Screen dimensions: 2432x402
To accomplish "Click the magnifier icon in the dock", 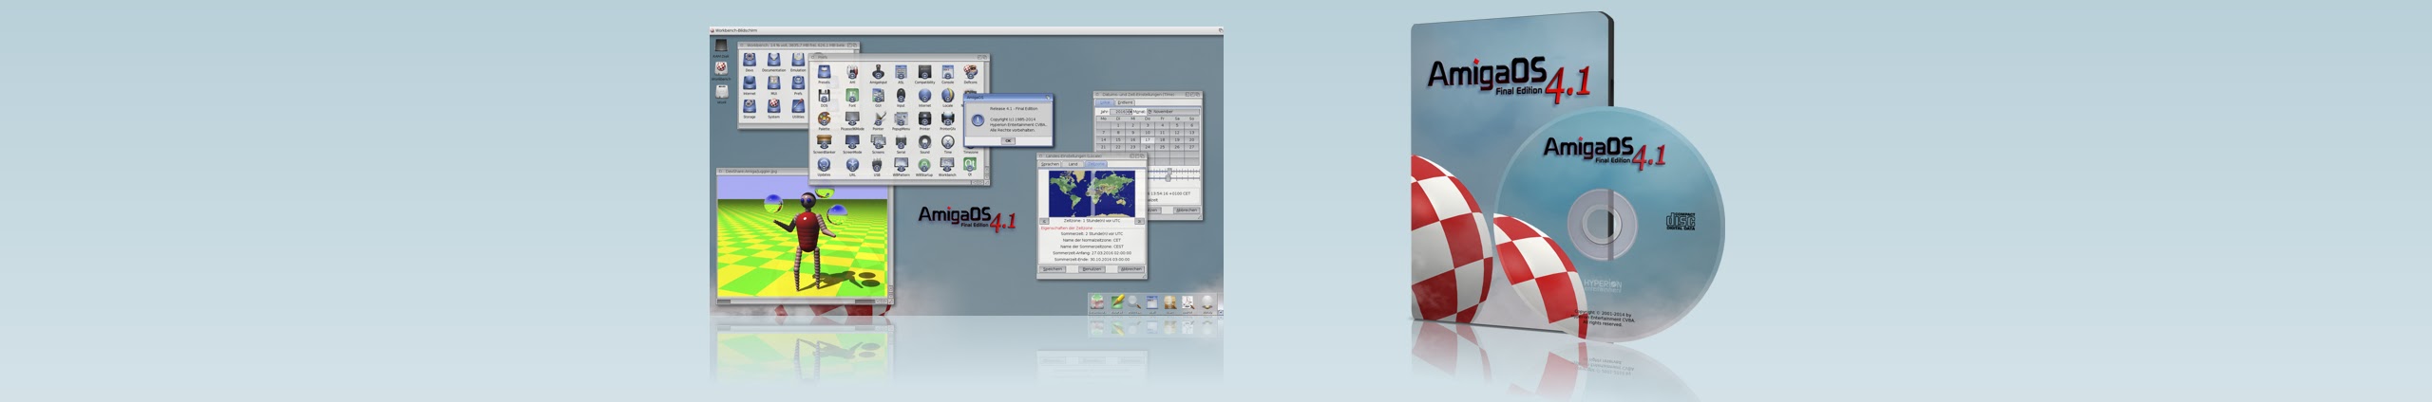I will click(1133, 302).
